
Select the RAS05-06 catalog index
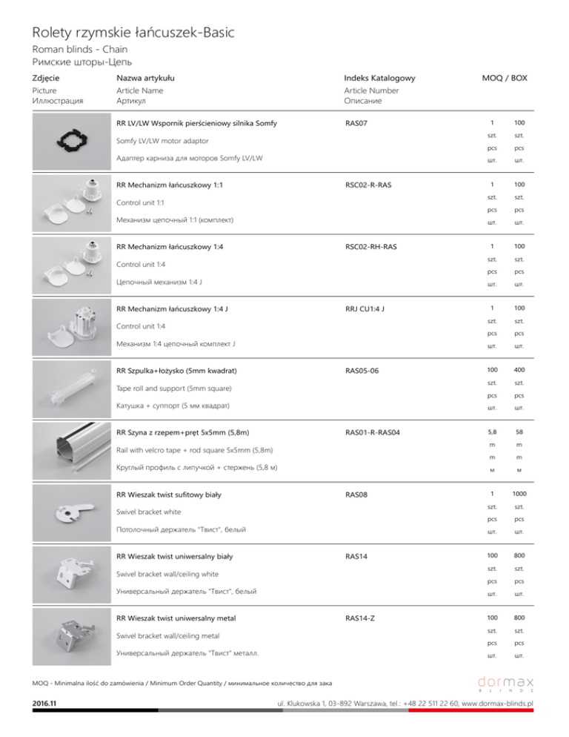tap(362, 370)
